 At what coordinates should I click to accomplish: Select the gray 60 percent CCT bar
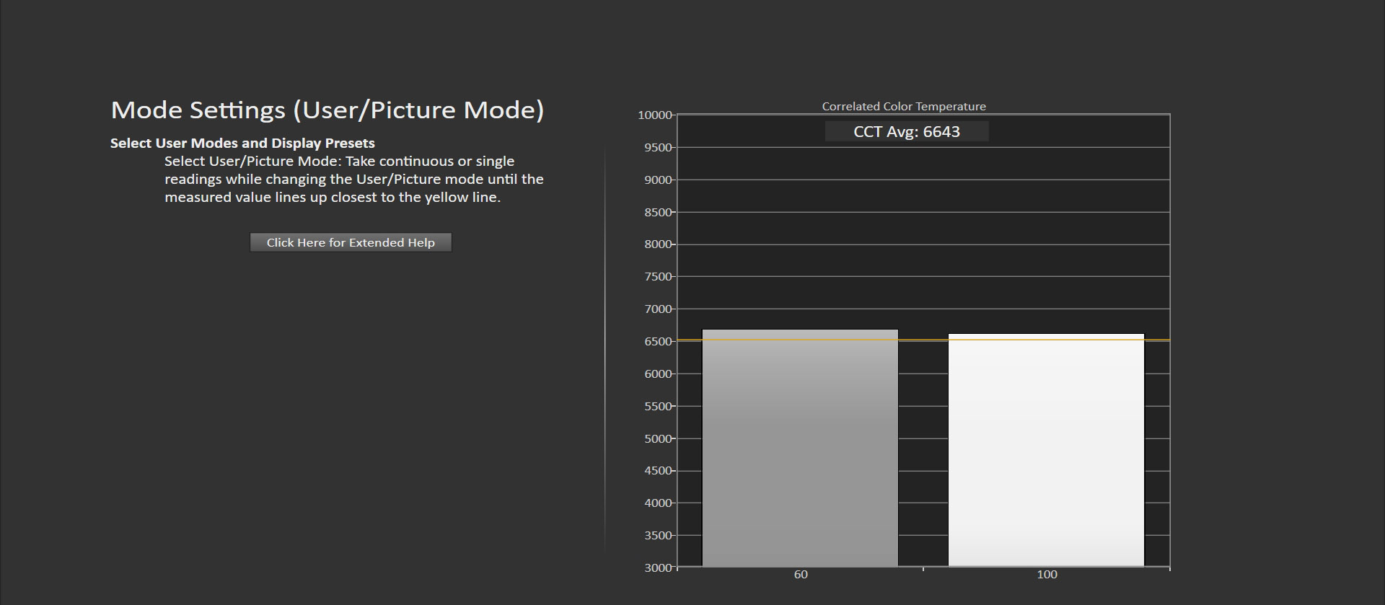(x=800, y=447)
